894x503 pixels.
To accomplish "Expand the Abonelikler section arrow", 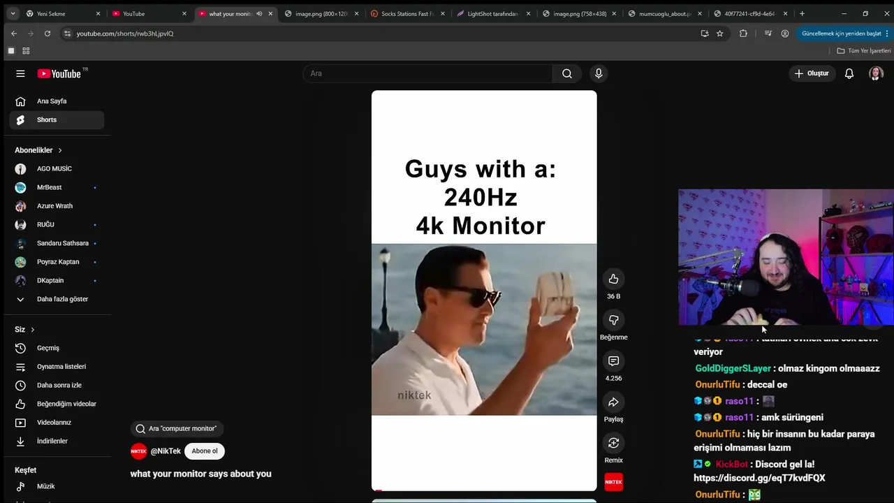I will point(60,150).
